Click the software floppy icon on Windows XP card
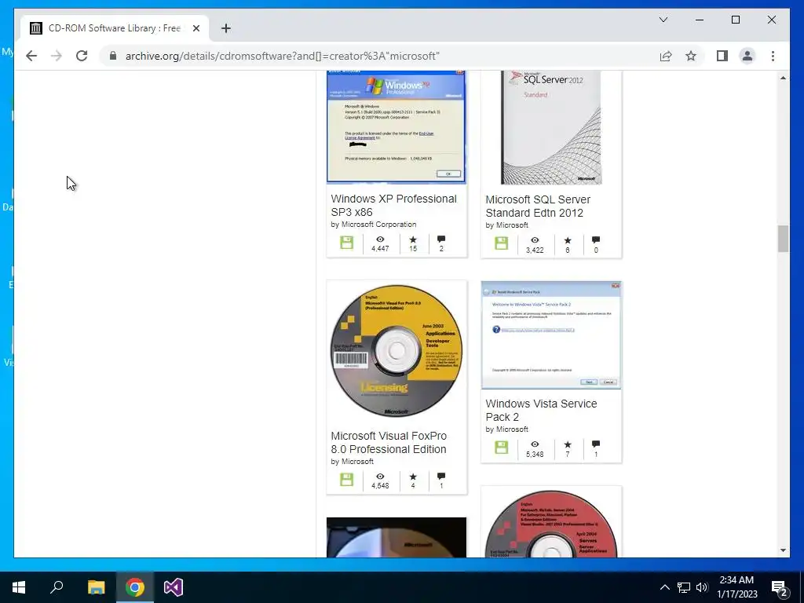 click(346, 243)
